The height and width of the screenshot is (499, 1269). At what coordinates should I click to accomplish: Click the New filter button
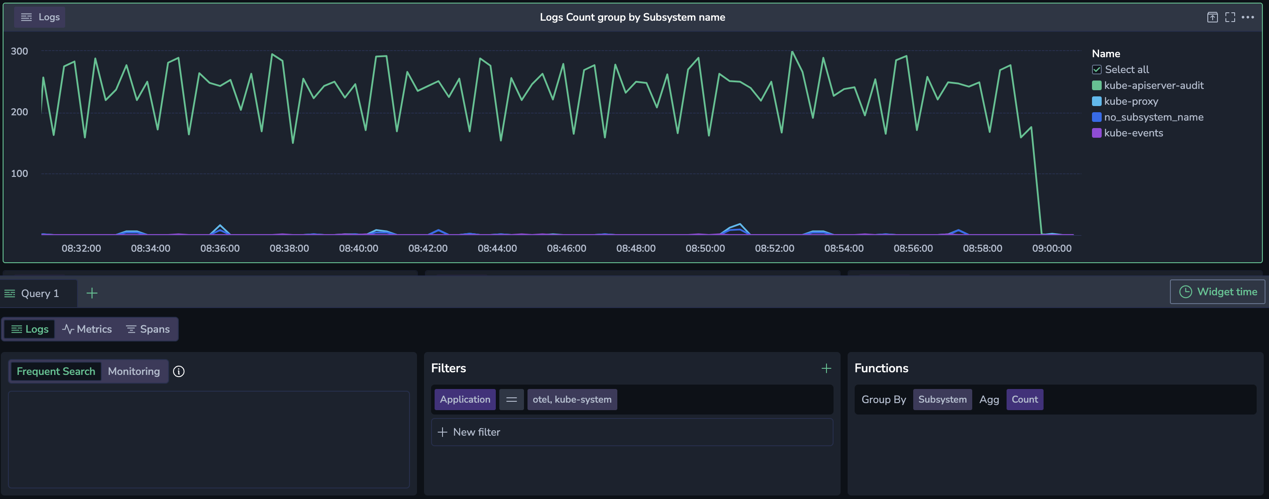pos(632,432)
